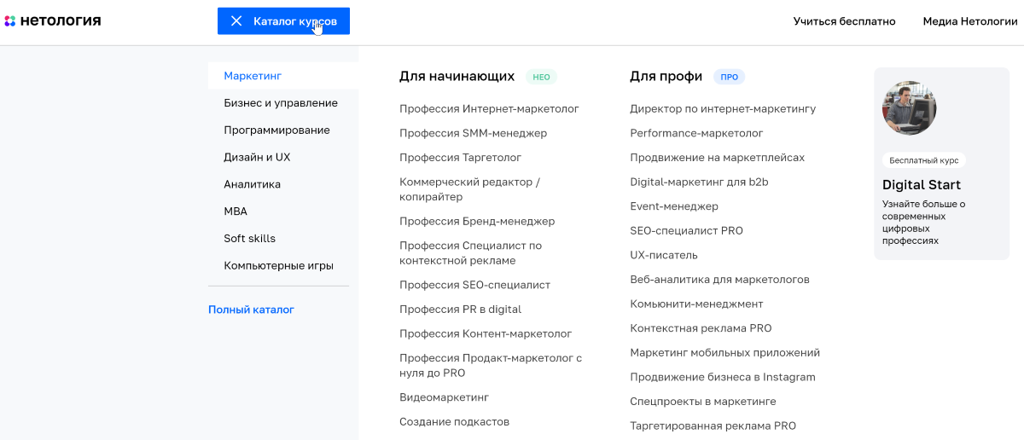Select the MBA category
The width and height of the screenshot is (1024, 440).
click(x=236, y=211)
